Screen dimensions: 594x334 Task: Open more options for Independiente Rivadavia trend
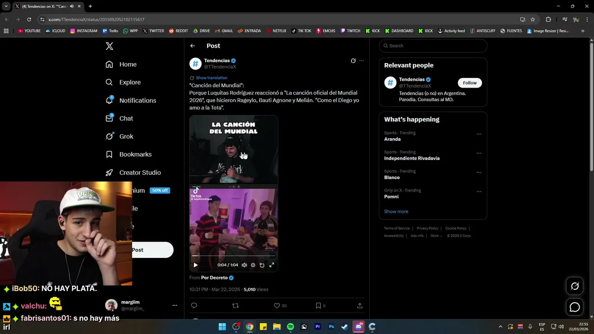[479, 153]
